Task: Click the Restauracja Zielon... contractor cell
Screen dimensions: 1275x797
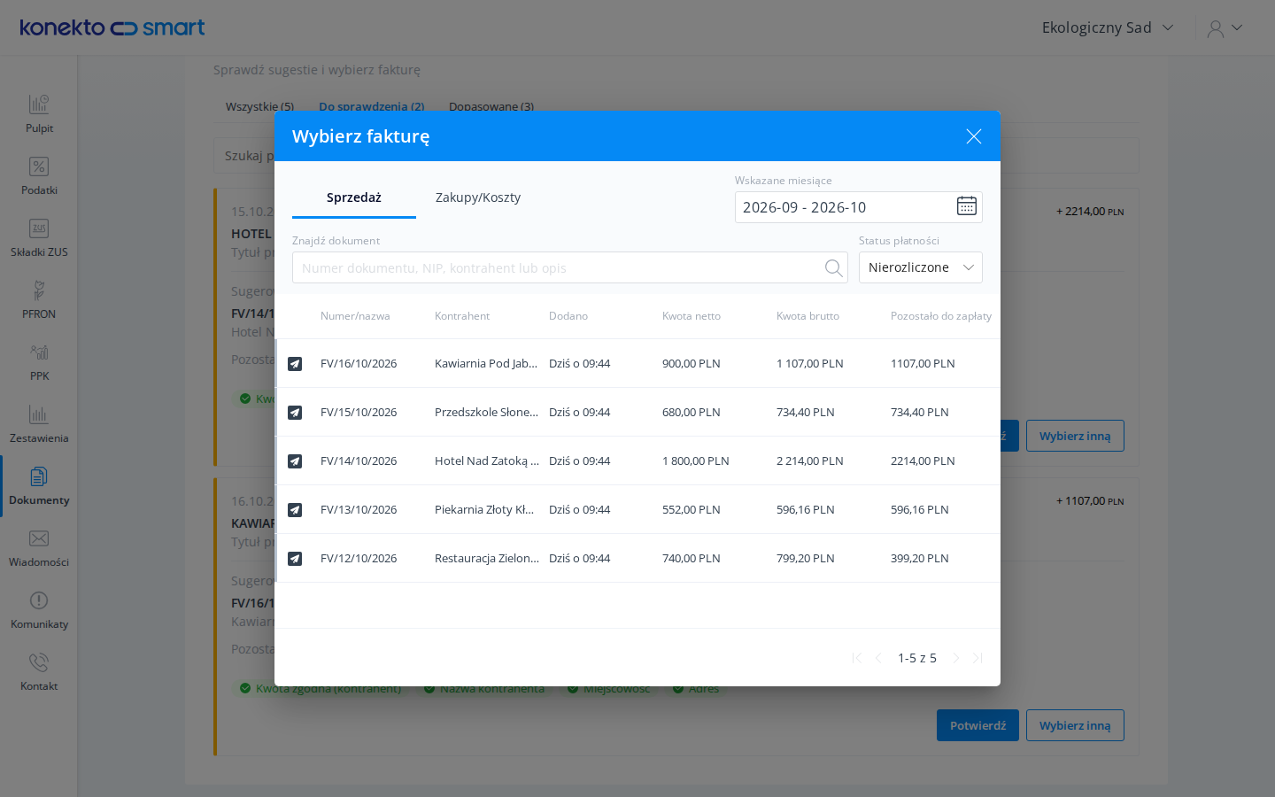Action: [487, 558]
